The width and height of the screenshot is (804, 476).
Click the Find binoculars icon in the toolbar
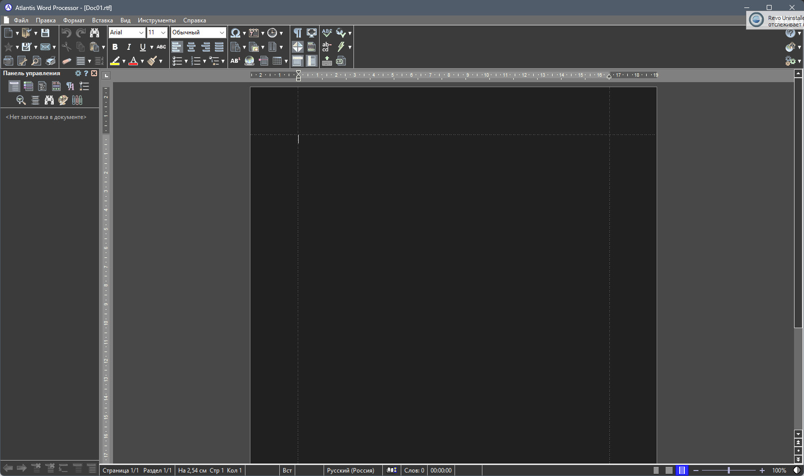(95, 33)
